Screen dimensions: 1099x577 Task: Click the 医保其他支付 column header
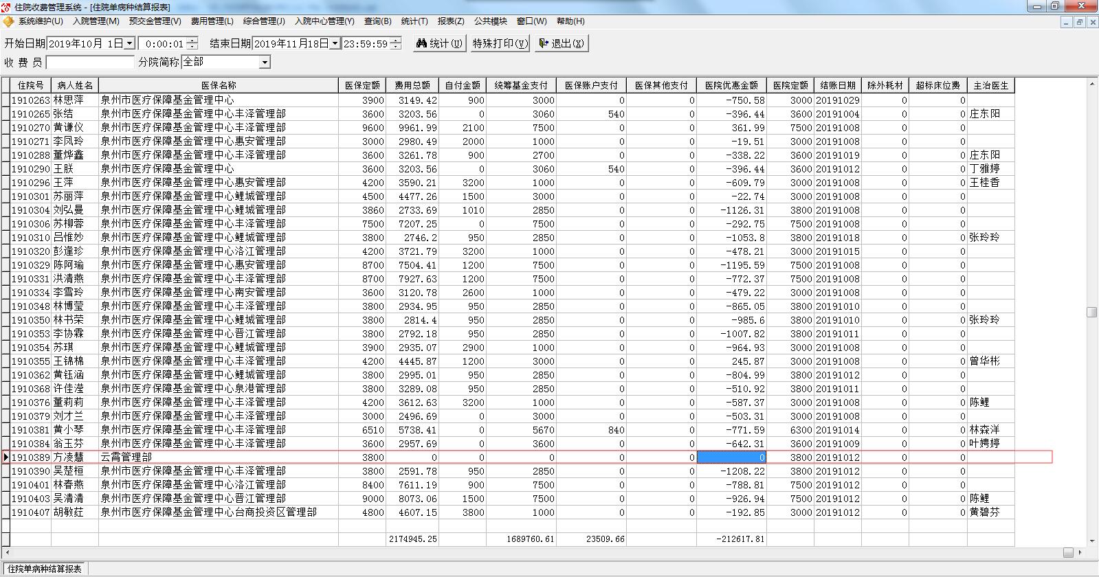[661, 86]
